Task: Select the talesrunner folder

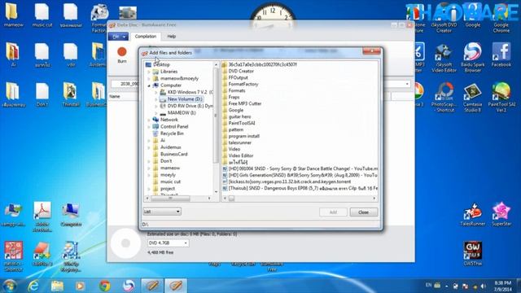Action: pyautogui.click(x=240, y=142)
